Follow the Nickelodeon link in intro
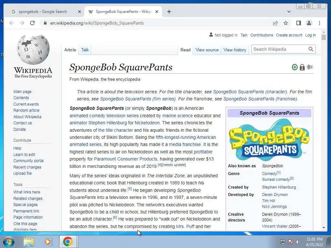The image size is (331, 248). [x=147, y=123]
